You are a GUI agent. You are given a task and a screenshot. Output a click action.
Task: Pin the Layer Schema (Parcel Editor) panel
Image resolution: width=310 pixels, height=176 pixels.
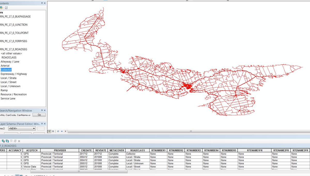point(42,124)
